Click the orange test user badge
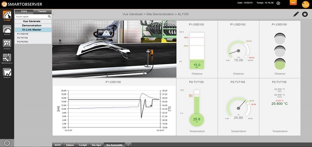 coord(293,3)
